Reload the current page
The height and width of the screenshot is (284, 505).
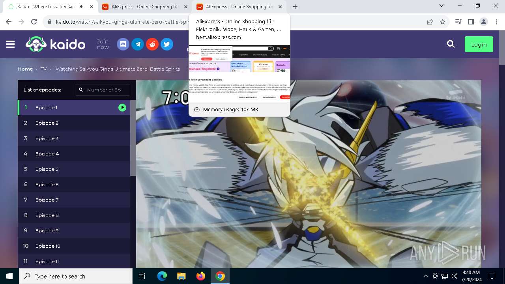pyautogui.click(x=34, y=22)
